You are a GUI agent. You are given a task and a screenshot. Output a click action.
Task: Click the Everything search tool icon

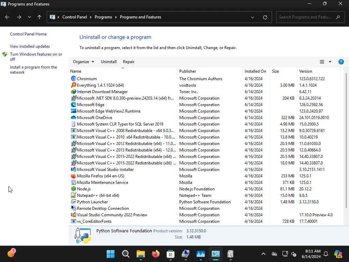pos(74,85)
